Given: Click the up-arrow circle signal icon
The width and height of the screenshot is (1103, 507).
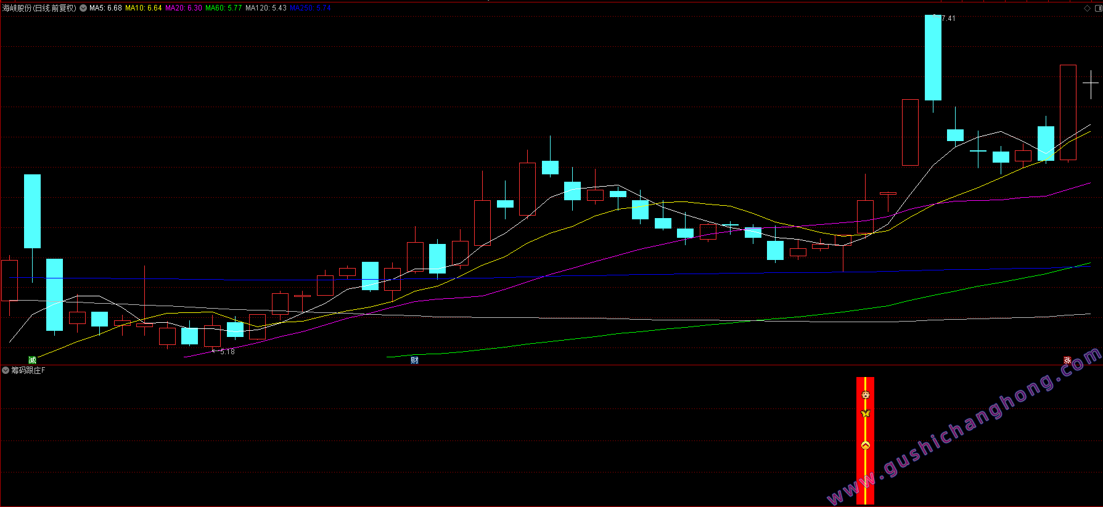Looking at the screenshot, I should 866,445.
